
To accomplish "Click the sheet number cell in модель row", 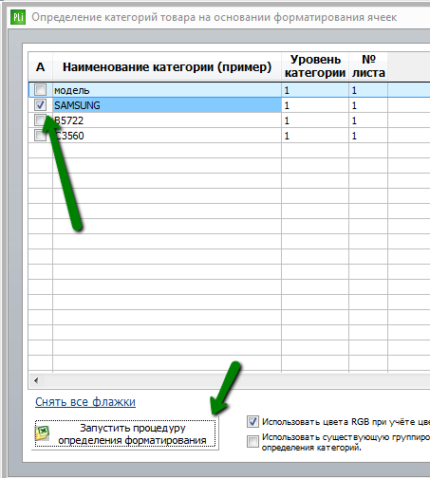I will tap(368, 90).
